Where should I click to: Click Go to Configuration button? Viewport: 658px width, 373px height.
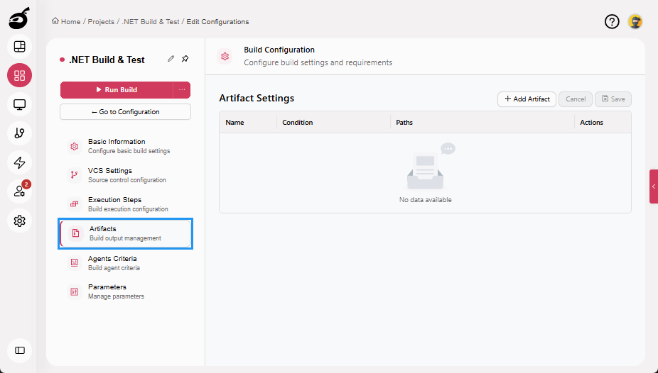126,112
